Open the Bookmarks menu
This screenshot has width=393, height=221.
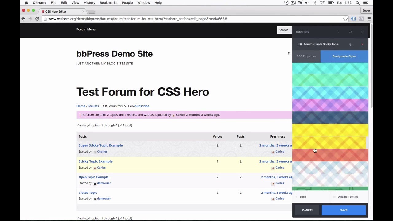pyautogui.click(x=108, y=3)
